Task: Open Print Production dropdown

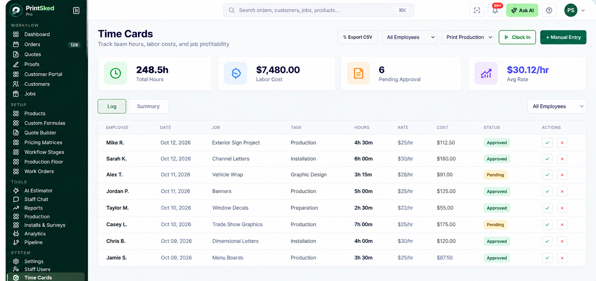Action: [x=468, y=37]
